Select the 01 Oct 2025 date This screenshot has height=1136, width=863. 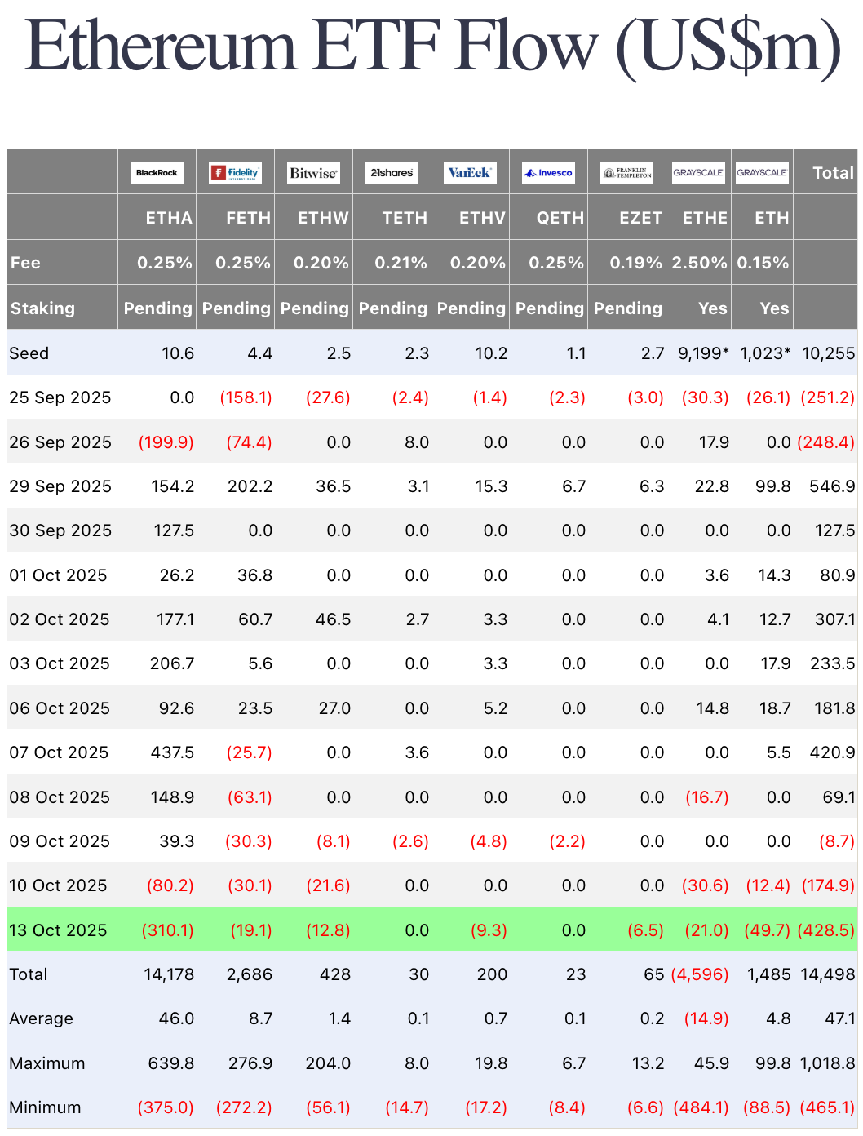[58, 575]
